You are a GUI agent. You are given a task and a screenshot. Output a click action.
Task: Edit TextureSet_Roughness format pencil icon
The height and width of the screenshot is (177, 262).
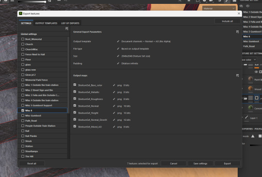coord(114,99)
